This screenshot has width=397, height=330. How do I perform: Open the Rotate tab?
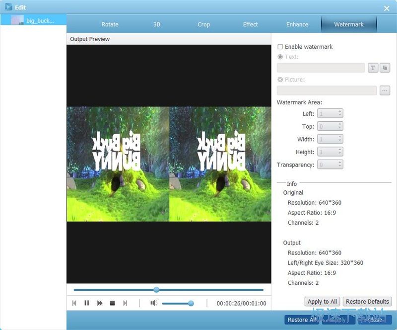pos(110,24)
